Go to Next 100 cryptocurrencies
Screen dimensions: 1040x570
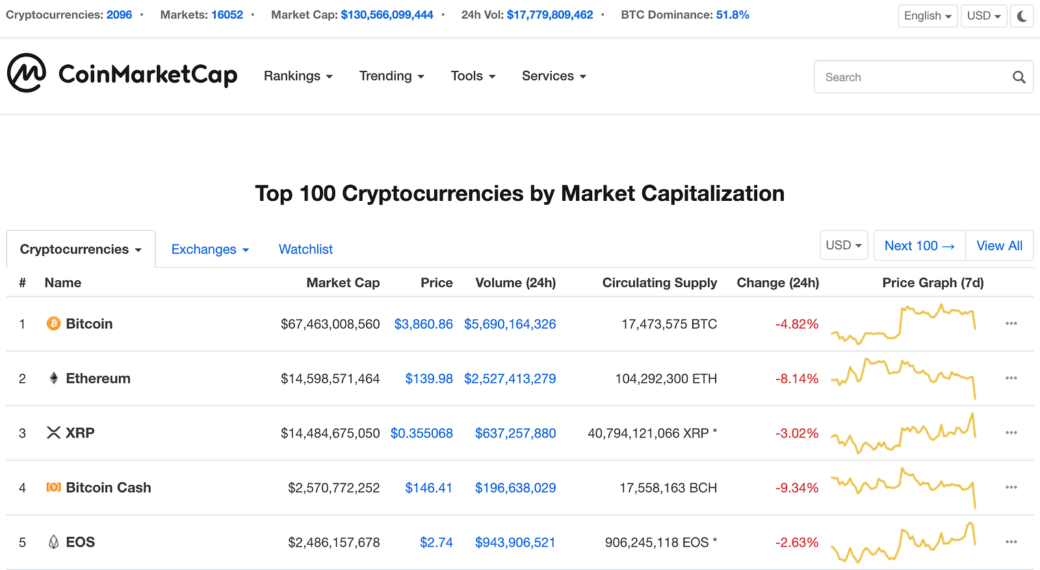919,246
